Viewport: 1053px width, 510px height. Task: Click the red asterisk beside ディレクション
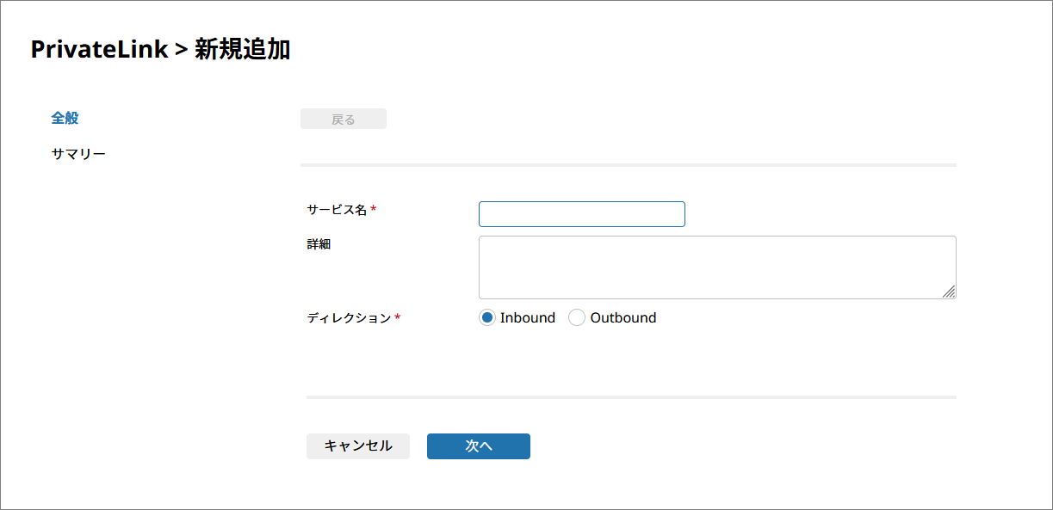(397, 318)
